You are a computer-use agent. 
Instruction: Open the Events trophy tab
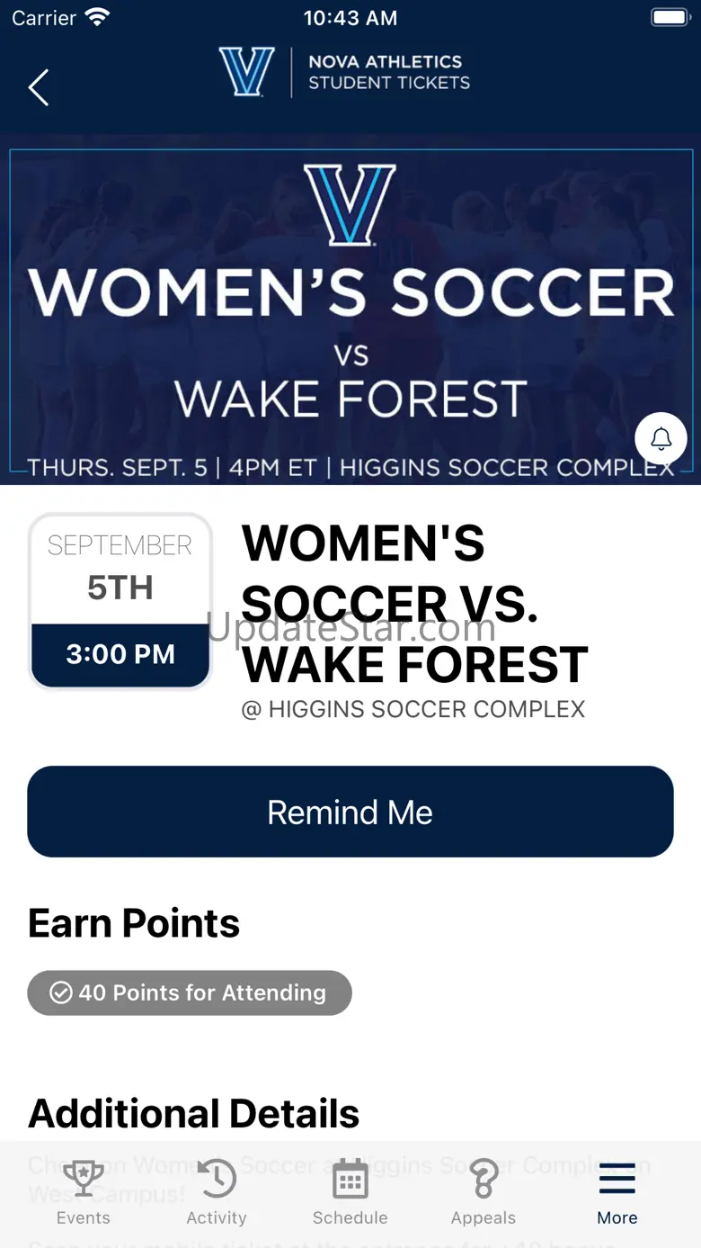(x=83, y=1192)
